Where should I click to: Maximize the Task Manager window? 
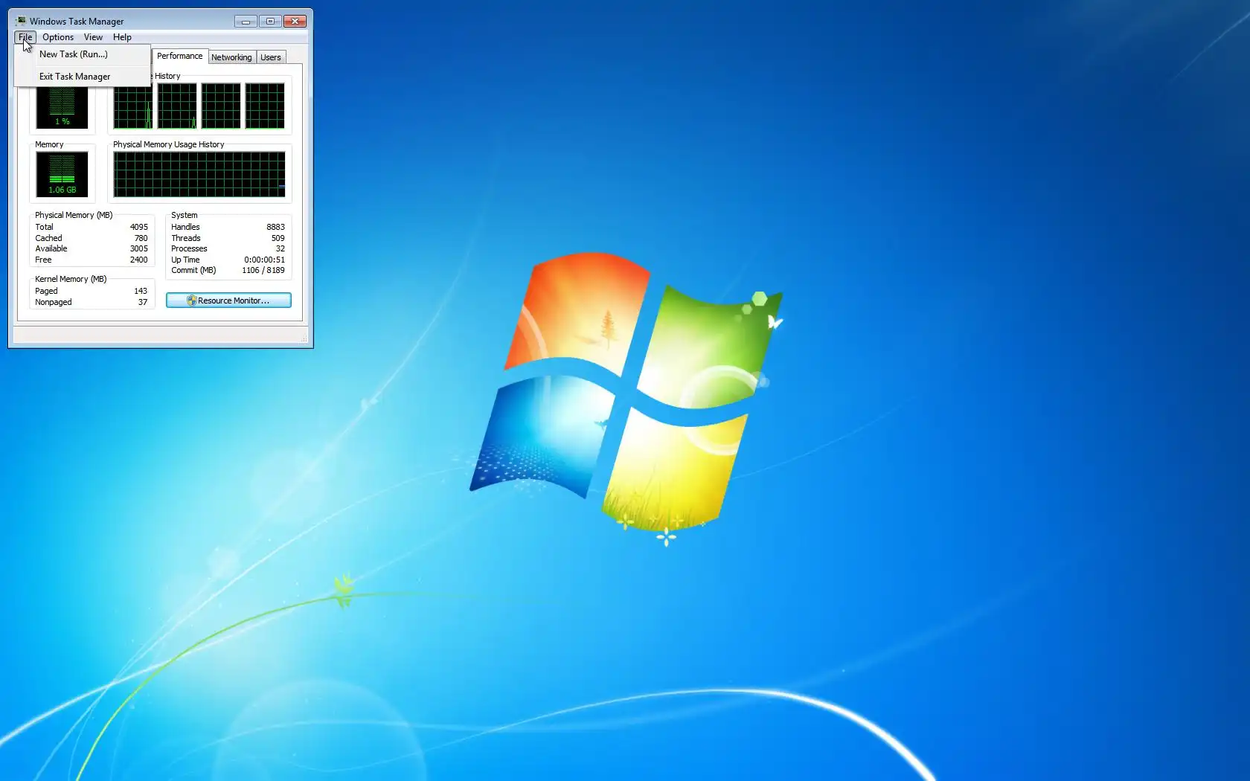pyautogui.click(x=270, y=21)
